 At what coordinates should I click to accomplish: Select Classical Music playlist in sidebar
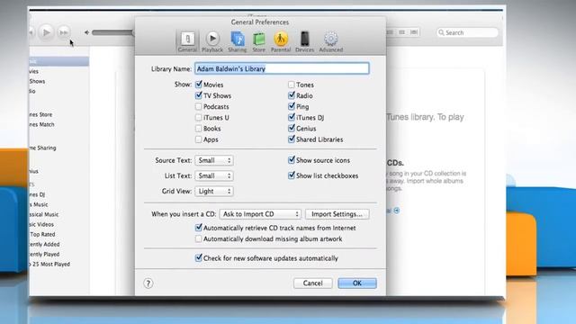pos(44,214)
